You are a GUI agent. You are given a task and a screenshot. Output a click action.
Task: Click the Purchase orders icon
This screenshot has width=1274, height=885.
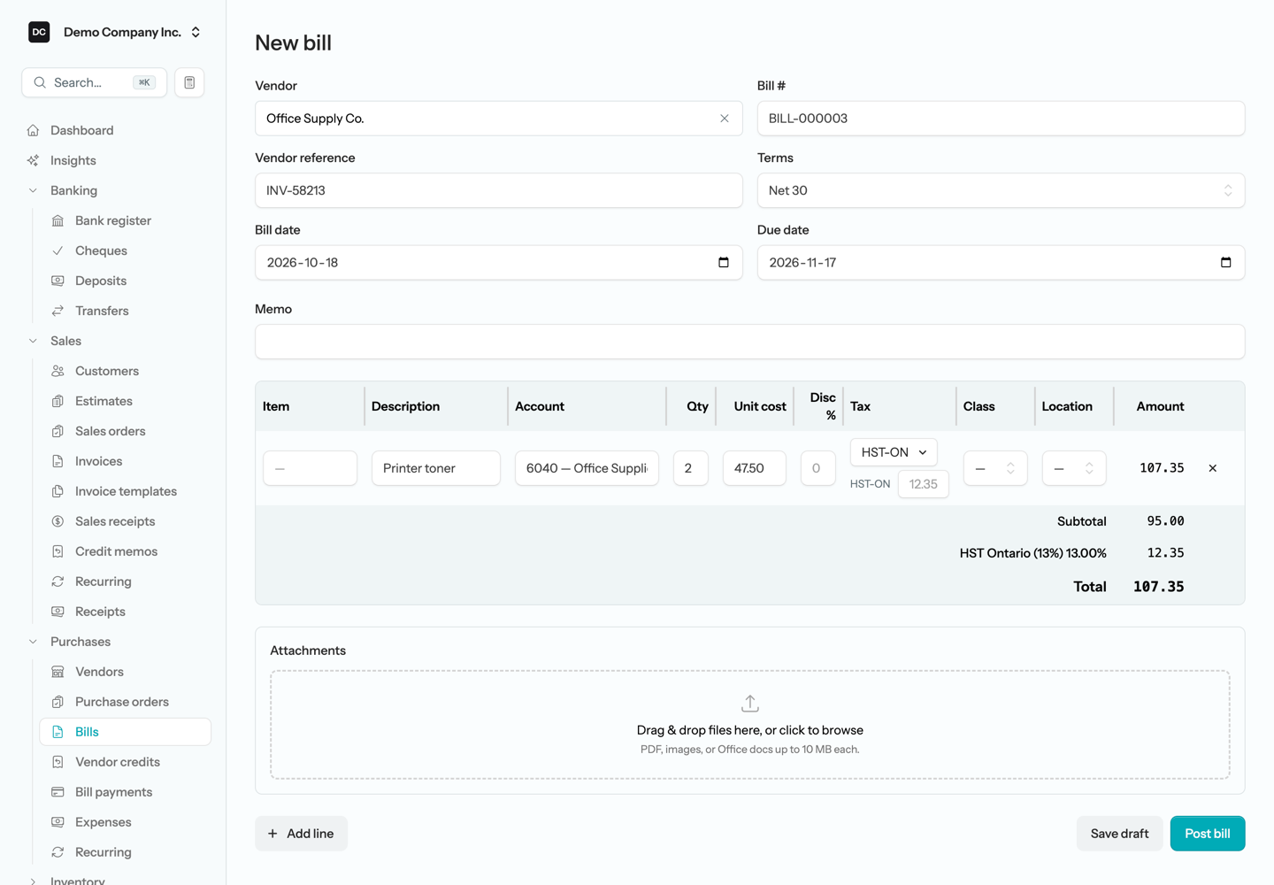58,702
